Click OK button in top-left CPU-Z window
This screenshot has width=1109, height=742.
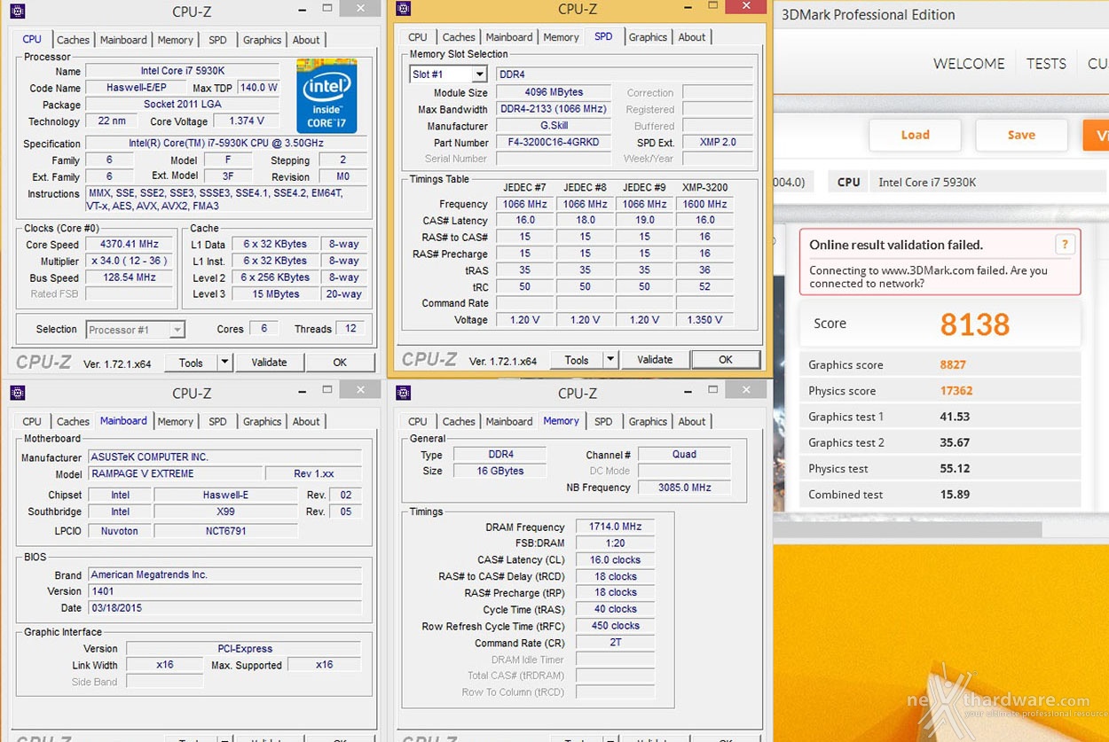340,362
